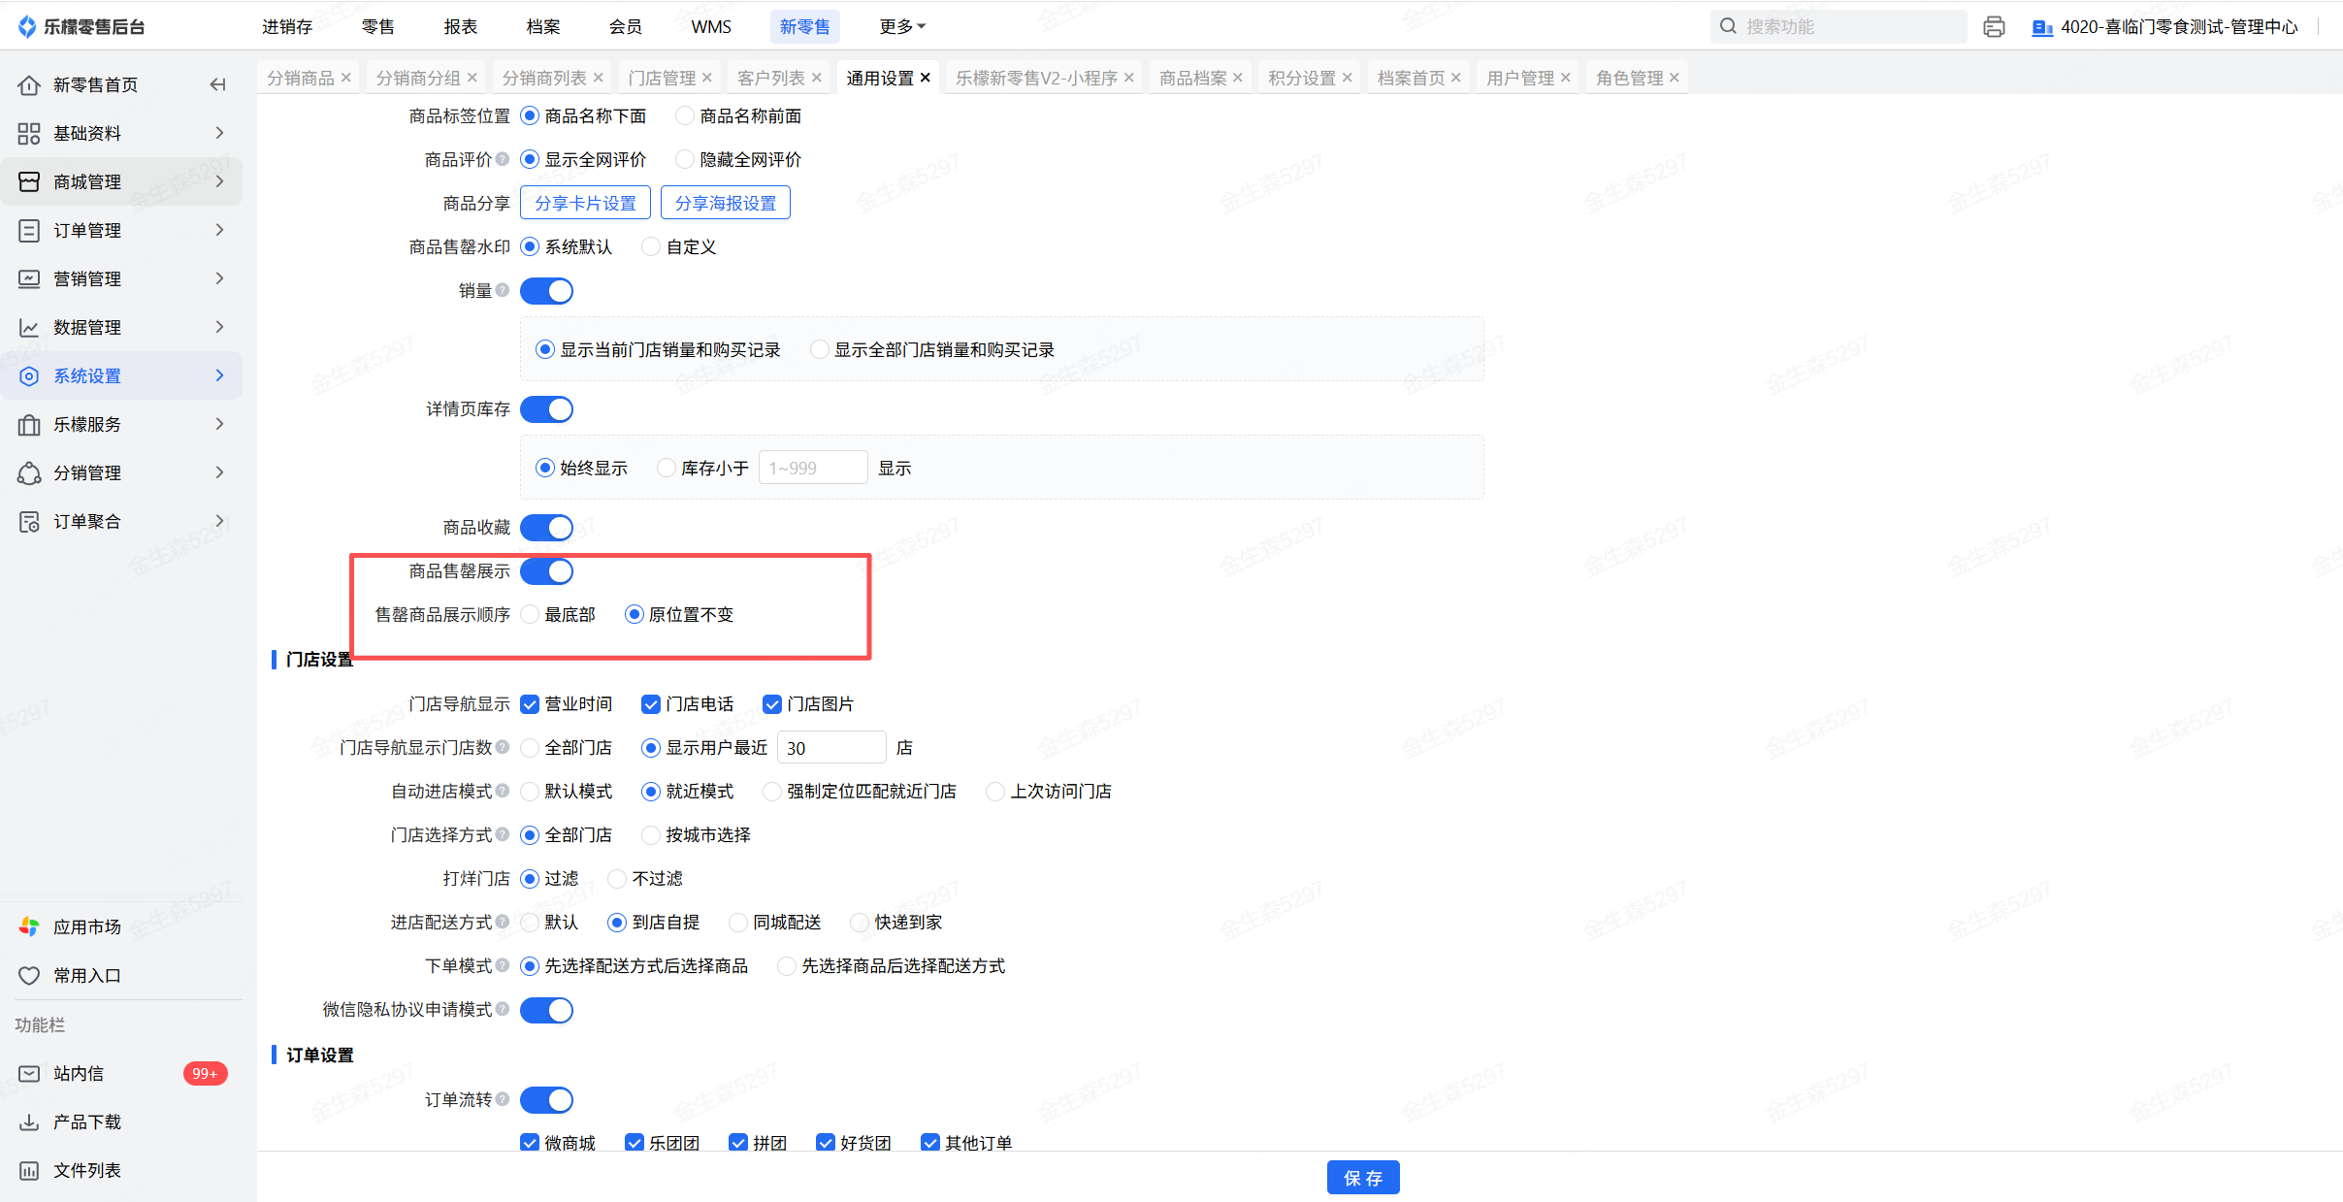Open 新零售首页 home icon
The width and height of the screenshot is (2343, 1202).
29,85
